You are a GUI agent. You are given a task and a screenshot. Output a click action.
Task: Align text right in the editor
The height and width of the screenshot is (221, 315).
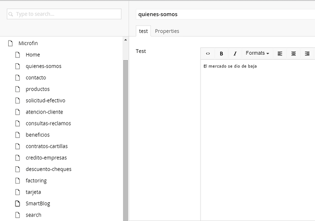click(307, 53)
